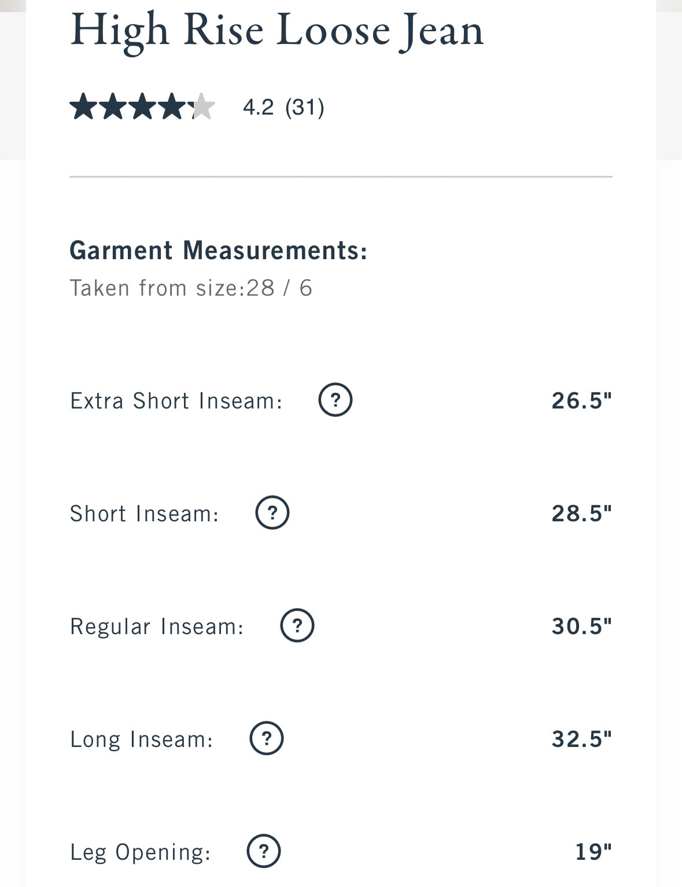This screenshot has width=682, height=887.
Task: Tap the Short Inseam question mark icon
Action: point(272,513)
